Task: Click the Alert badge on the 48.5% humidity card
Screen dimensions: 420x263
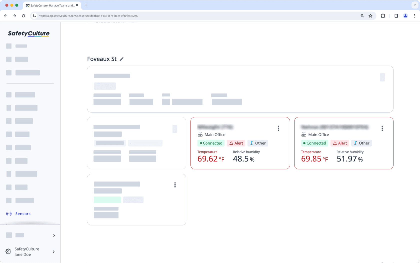Action: coord(236,143)
